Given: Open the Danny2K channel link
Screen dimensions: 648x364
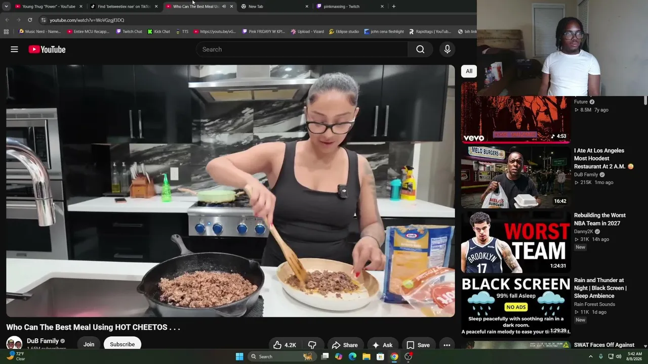Looking at the screenshot, I should (x=583, y=232).
